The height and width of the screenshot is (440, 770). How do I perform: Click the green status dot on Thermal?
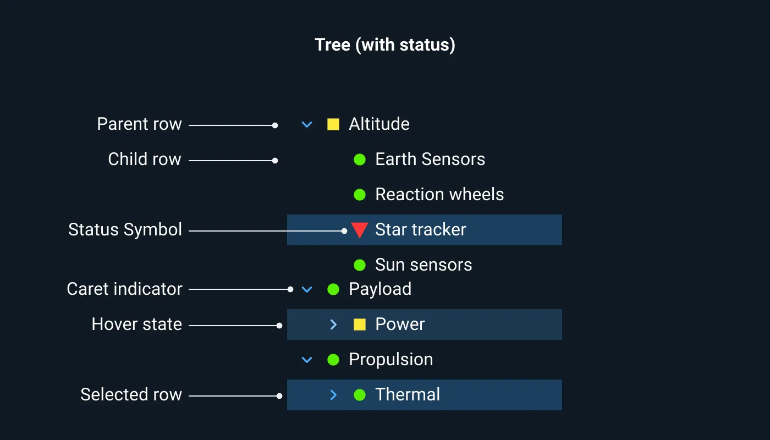[x=360, y=395]
